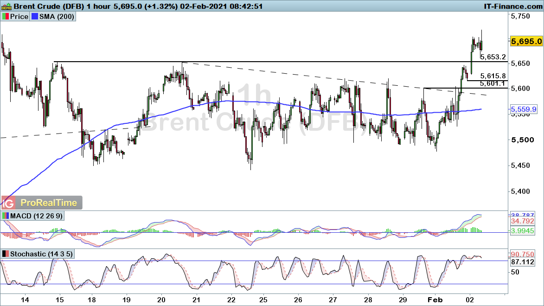Click the DEMO icon beside the Brent Crude title
544x306 pixels.
[x=6, y=6]
